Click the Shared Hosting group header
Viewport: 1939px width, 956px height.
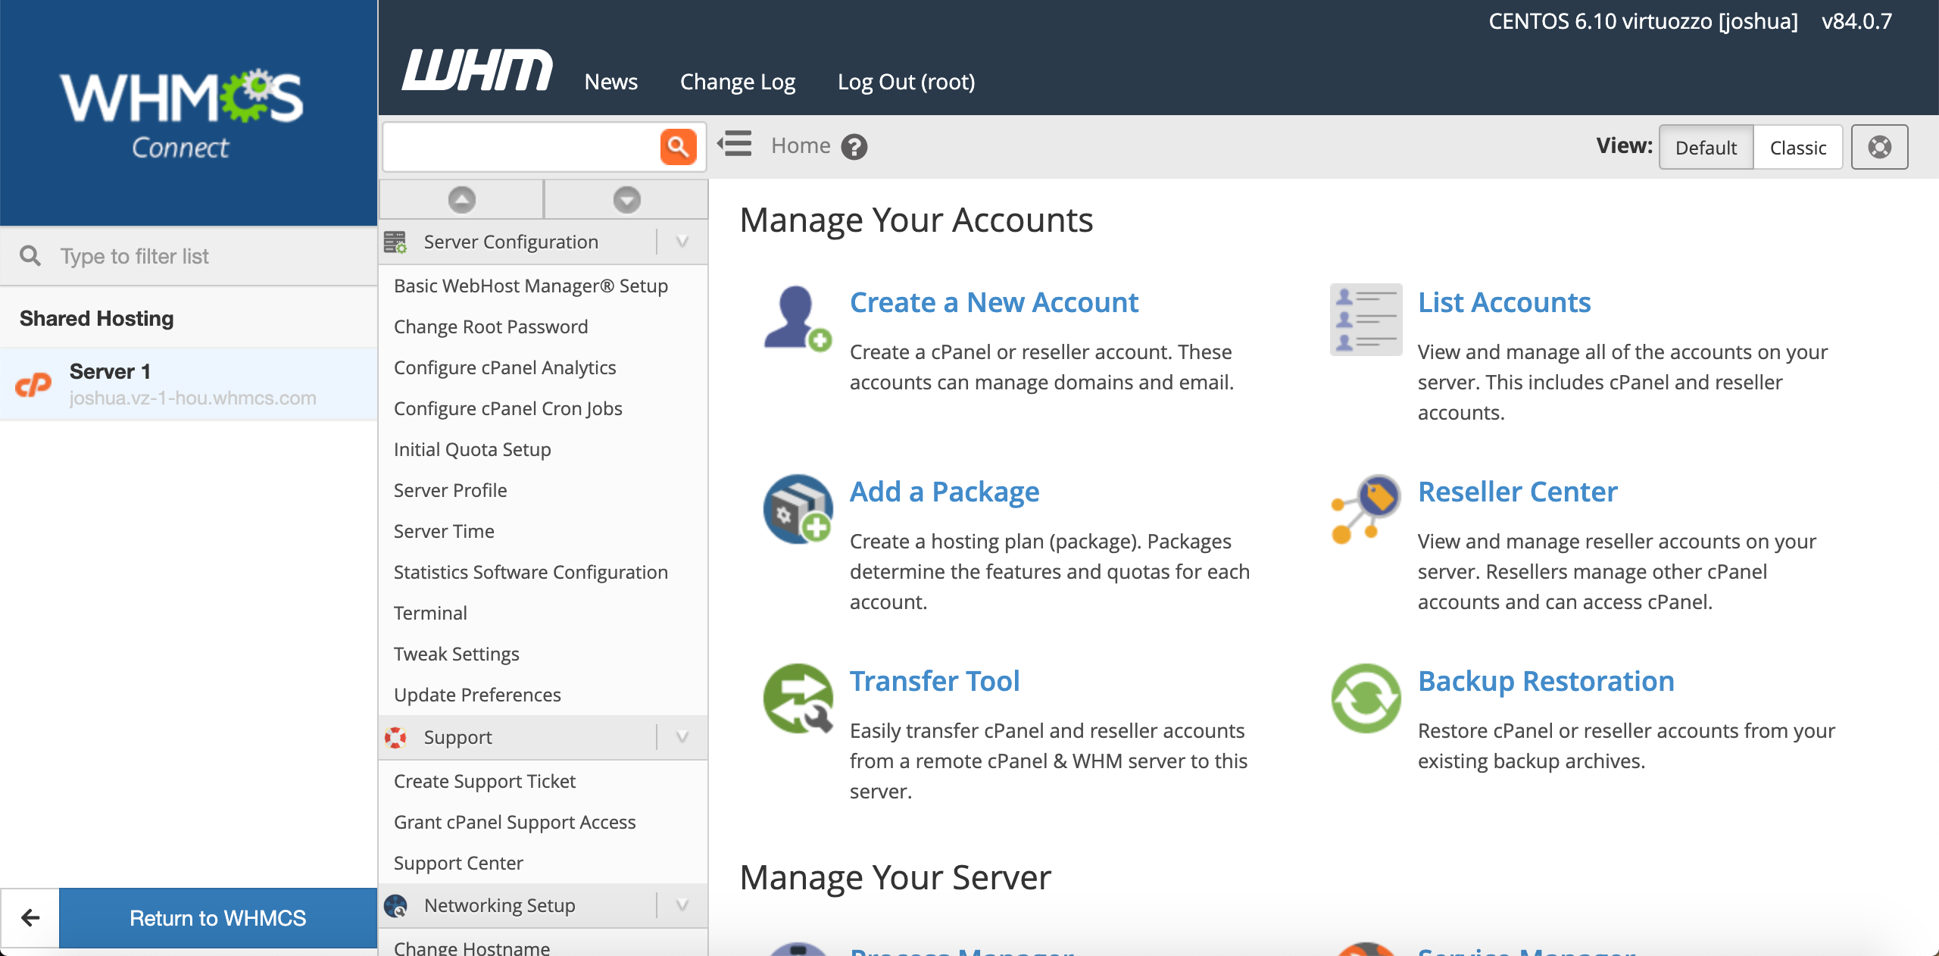(189, 318)
